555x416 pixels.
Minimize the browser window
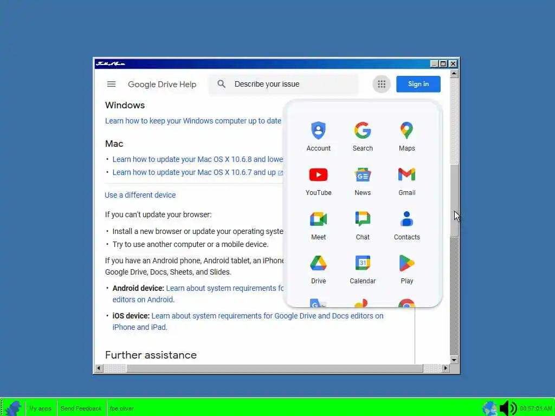[434, 64]
